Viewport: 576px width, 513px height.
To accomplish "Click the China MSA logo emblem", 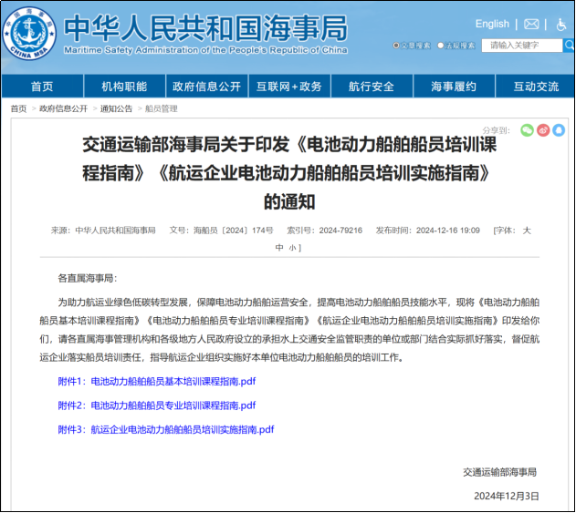I will coord(30,34).
